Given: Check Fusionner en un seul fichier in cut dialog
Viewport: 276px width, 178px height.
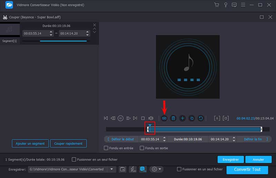Looking at the screenshot, I should point(74,159).
